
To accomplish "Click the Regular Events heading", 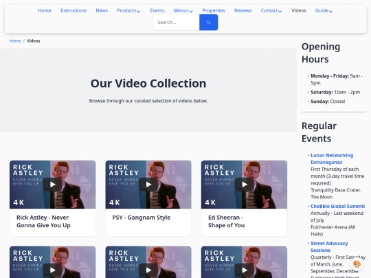I will tap(319, 132).
